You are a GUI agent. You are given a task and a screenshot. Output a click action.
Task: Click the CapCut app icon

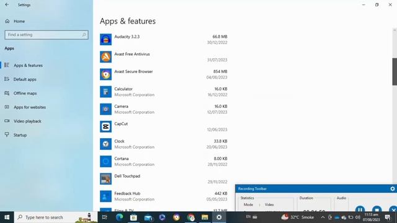[105, 126]
